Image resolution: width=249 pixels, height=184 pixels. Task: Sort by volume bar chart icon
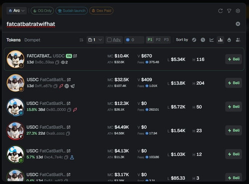(221, 40)
